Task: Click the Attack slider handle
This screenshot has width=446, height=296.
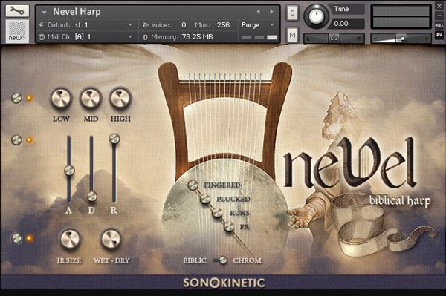Action: coord(69,171)
